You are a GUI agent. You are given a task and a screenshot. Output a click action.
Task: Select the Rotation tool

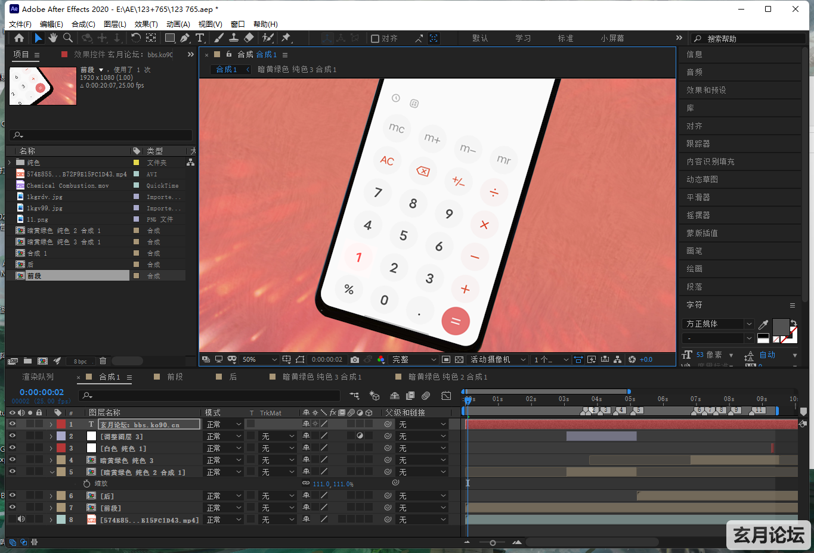pos(136,38)
